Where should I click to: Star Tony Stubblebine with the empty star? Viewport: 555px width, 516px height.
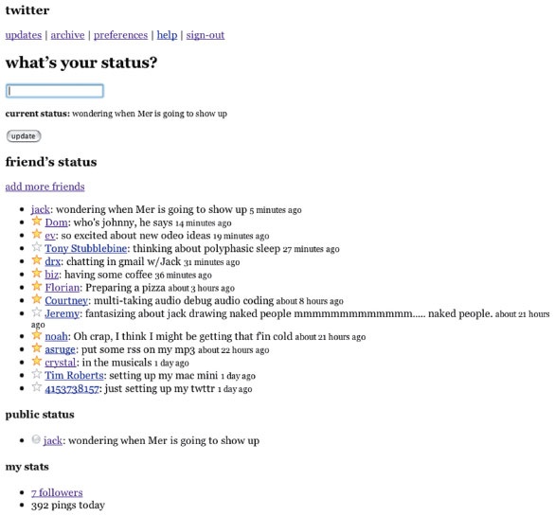click(36, 247)
